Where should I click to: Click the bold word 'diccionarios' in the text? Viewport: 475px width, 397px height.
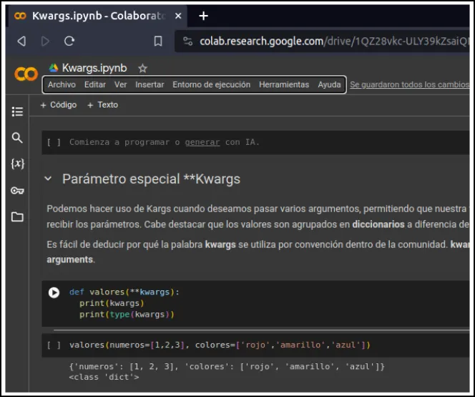pyautogui.click(x=378, y=224)
